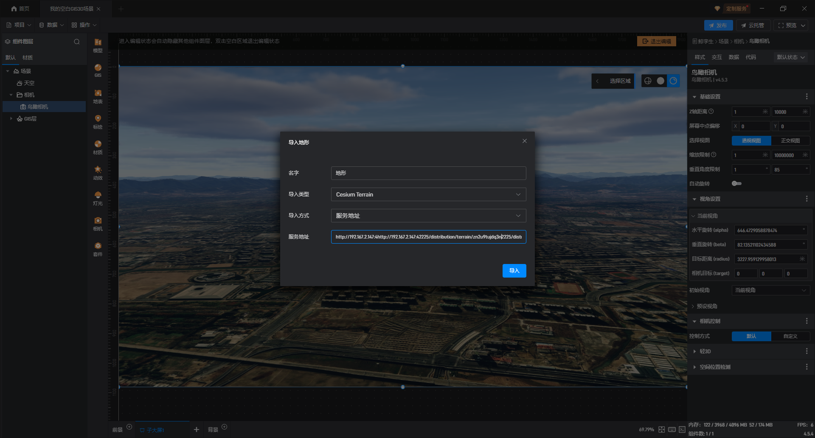Click the 导入 import button

pos(514,271)
